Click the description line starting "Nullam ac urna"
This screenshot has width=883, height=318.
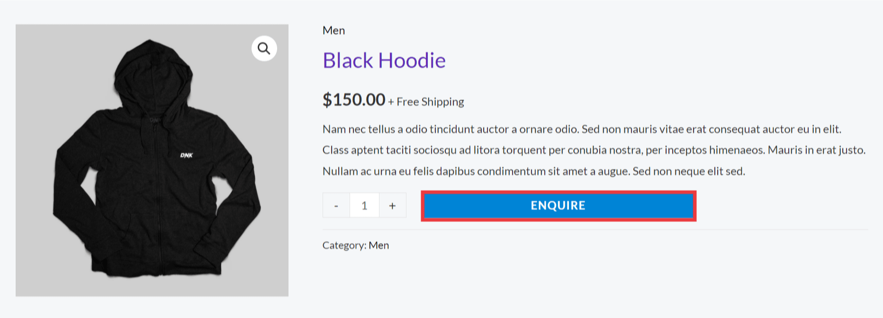pyautogui.click(x=533, y=172)
